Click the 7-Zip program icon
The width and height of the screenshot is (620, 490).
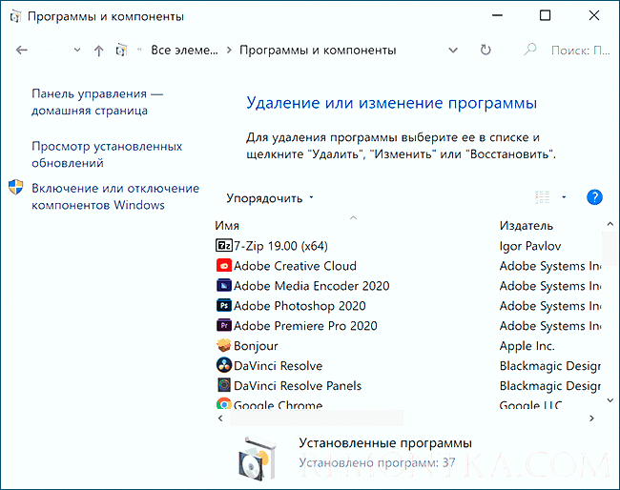click(224, 245)
